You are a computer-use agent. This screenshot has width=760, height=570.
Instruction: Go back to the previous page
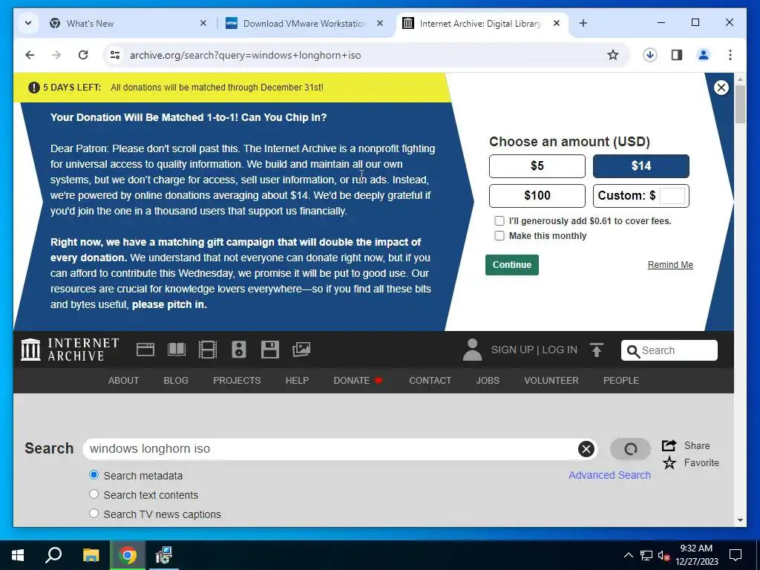coord(30,55)
